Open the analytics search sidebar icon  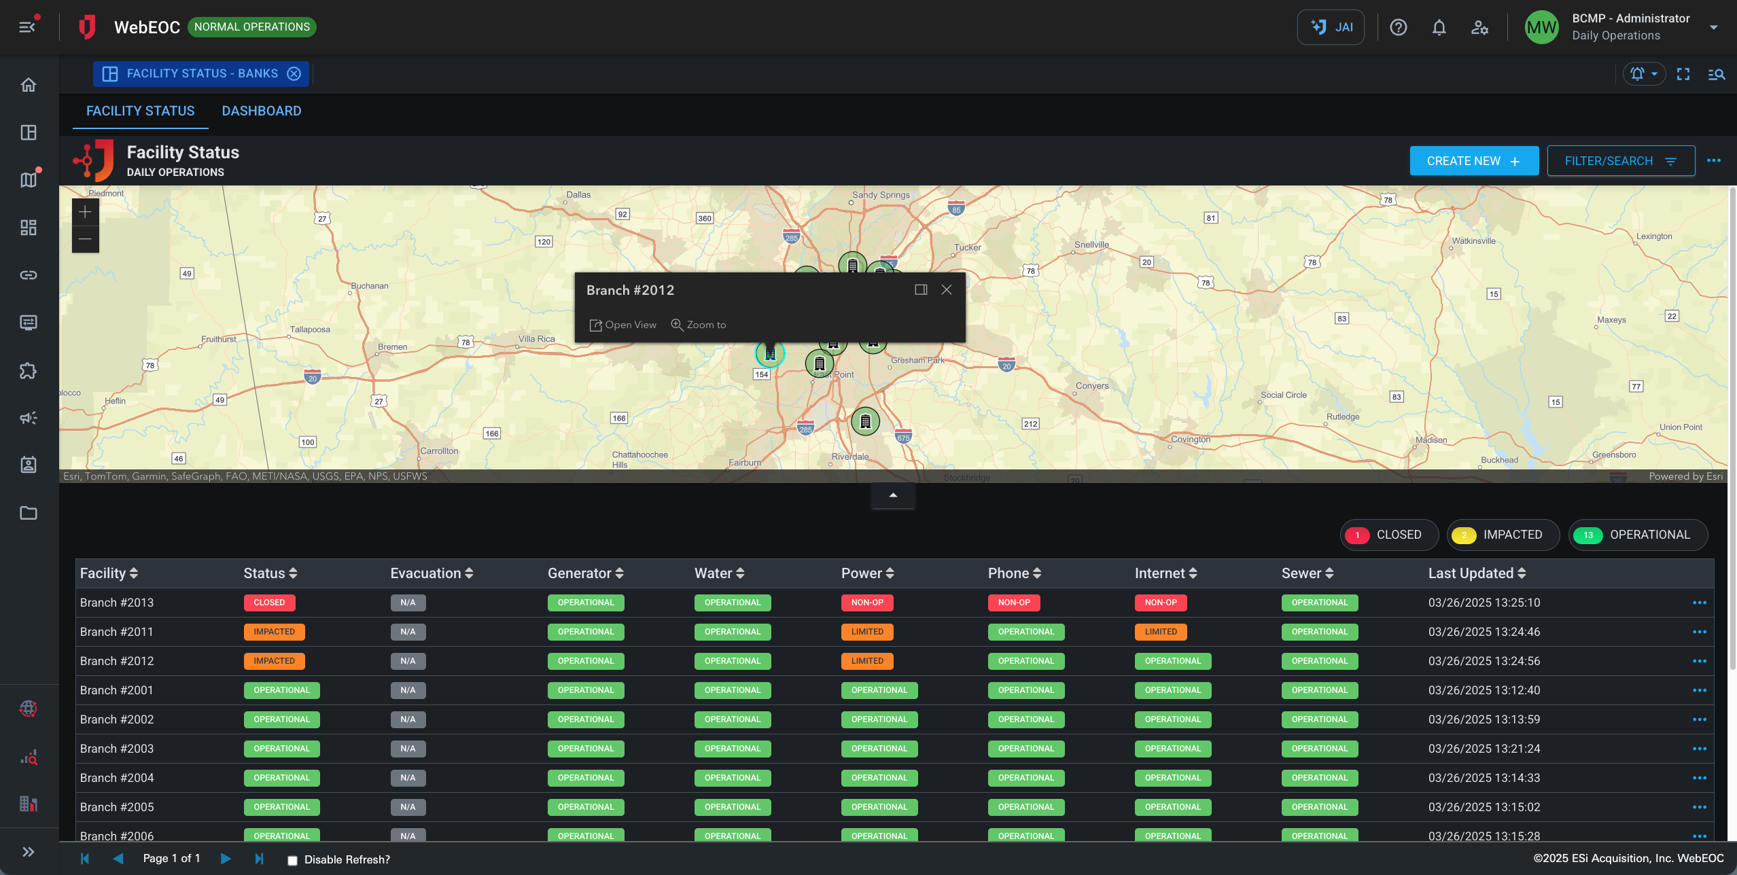pos(29,757)
